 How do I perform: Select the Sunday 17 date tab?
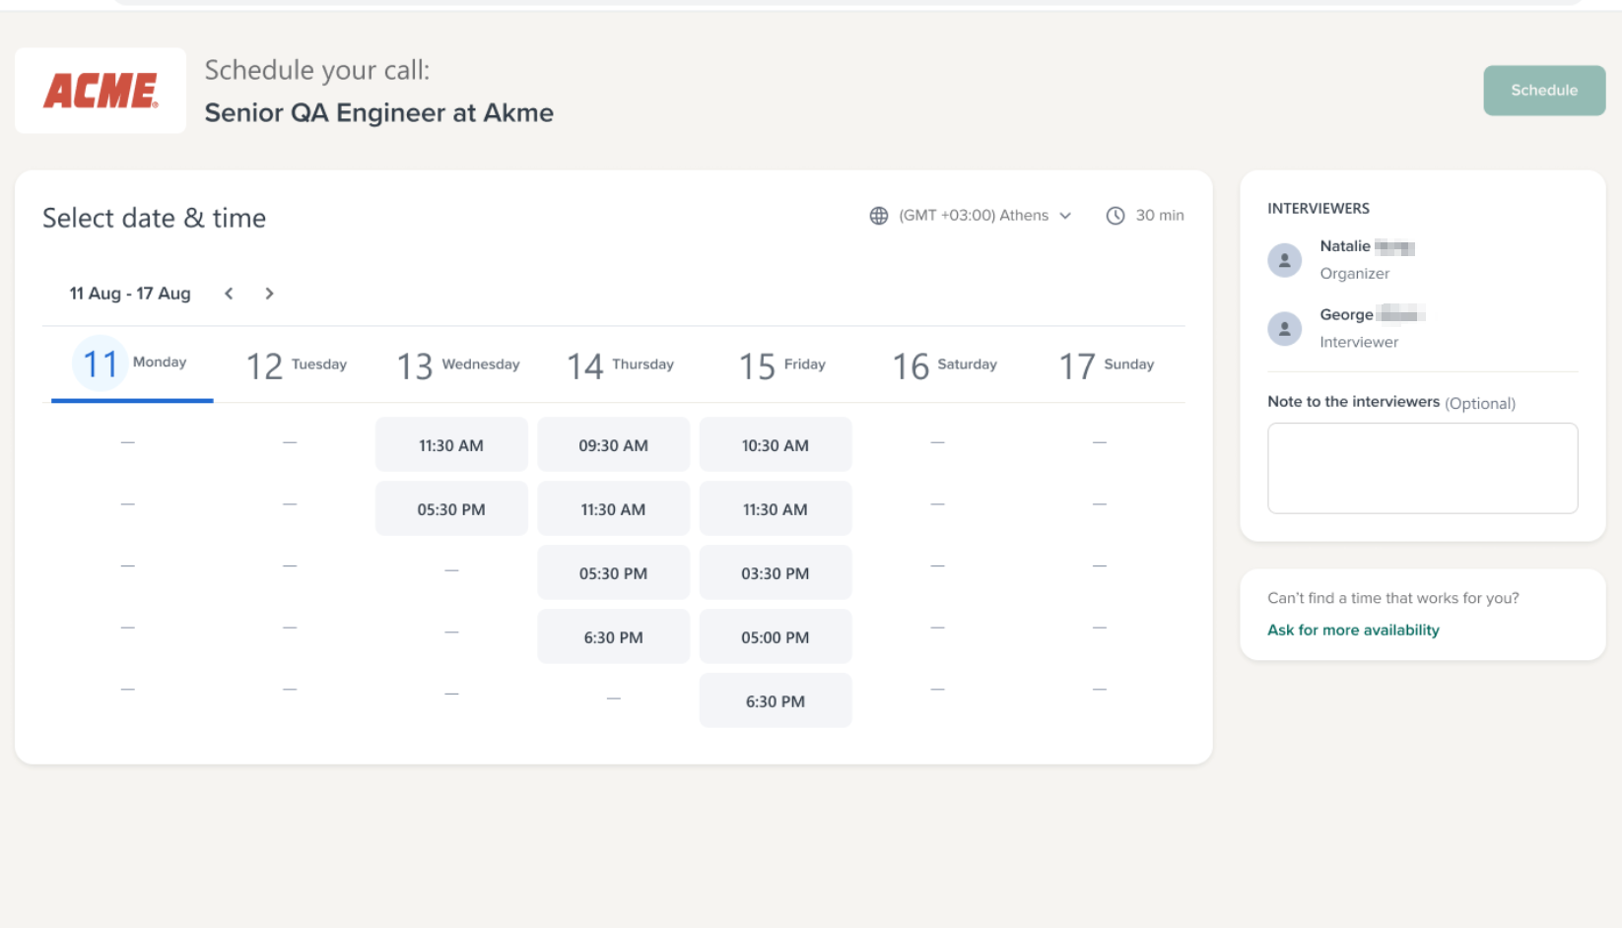click(x=1106, y=365)
